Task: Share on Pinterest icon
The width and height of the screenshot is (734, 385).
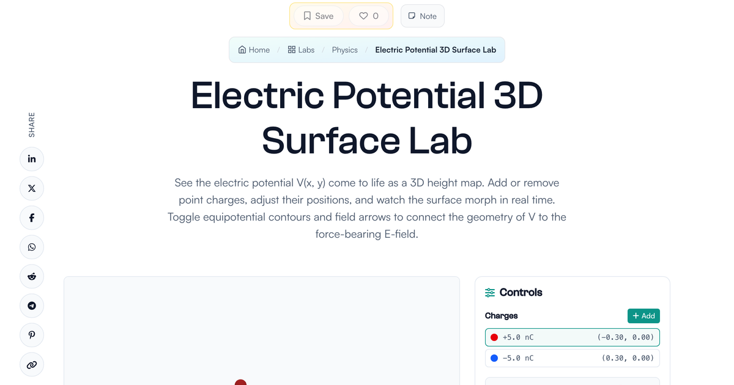Action: [x=32, y=335]
